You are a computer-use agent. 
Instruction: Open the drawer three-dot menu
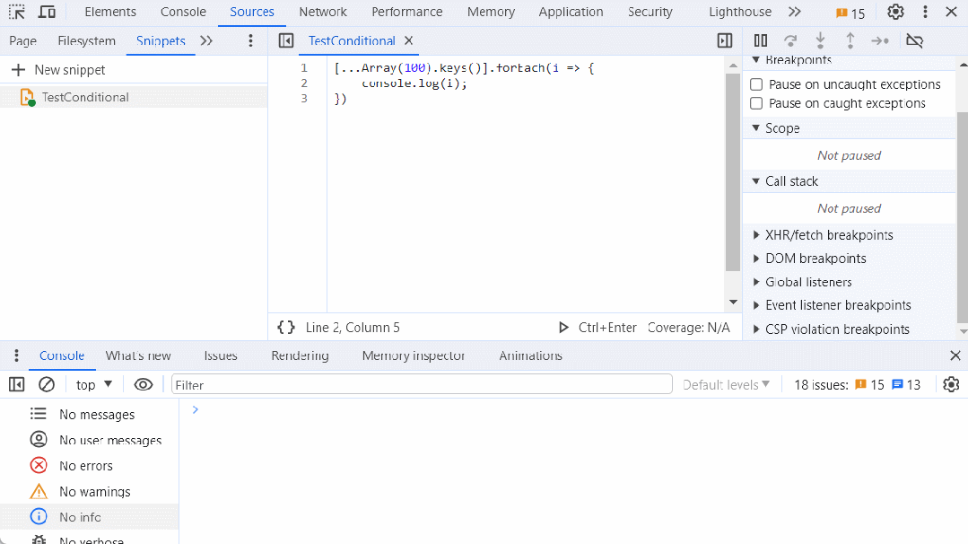coord(17,355)
